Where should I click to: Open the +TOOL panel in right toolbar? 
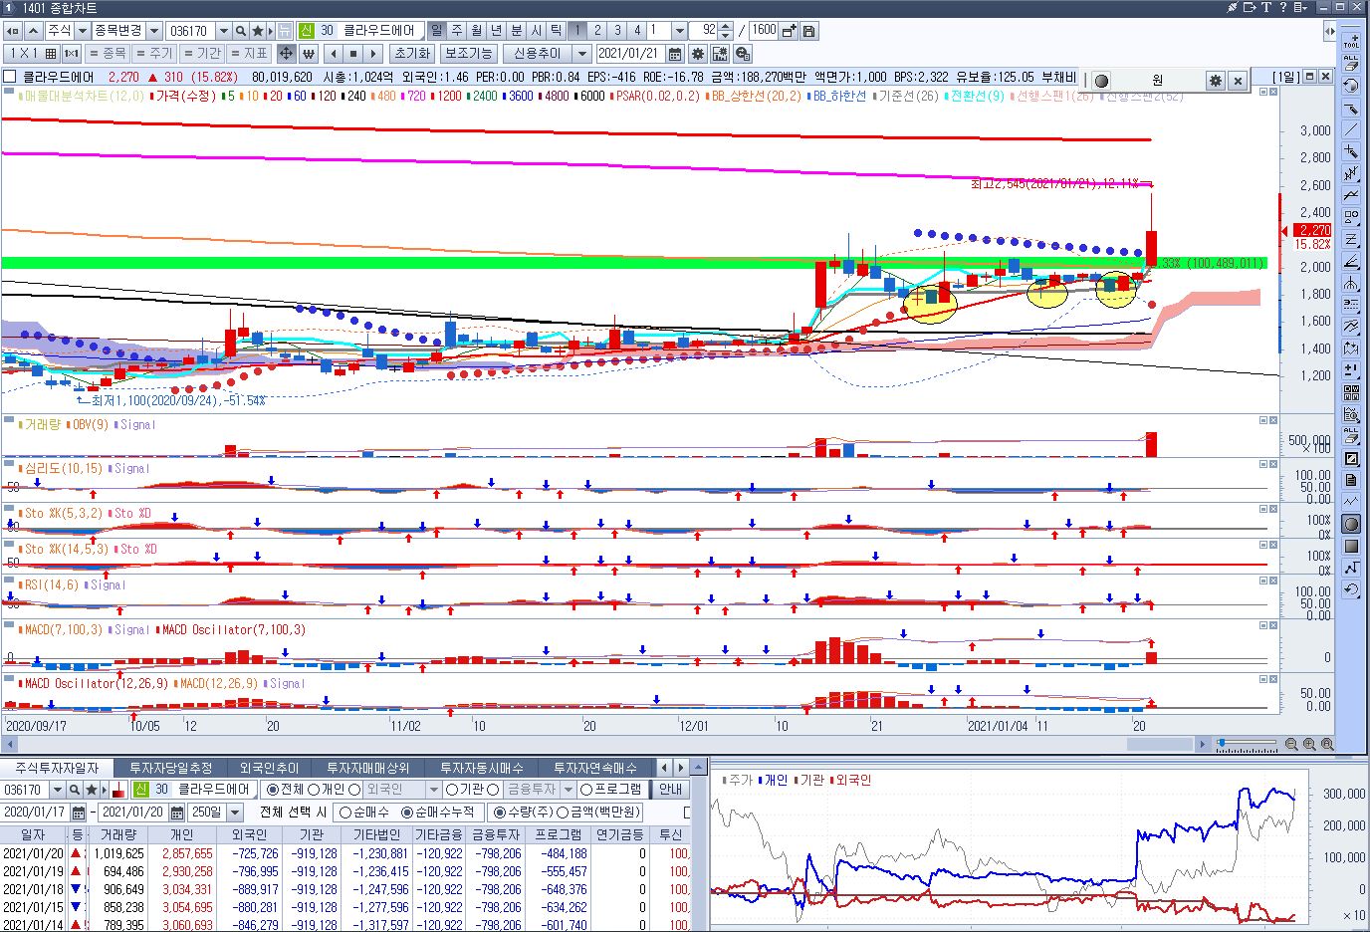(x=1351, y=41)
